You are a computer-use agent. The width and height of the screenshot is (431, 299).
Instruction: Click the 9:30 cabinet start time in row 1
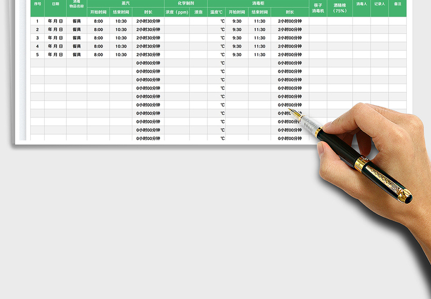click(237, 22)
